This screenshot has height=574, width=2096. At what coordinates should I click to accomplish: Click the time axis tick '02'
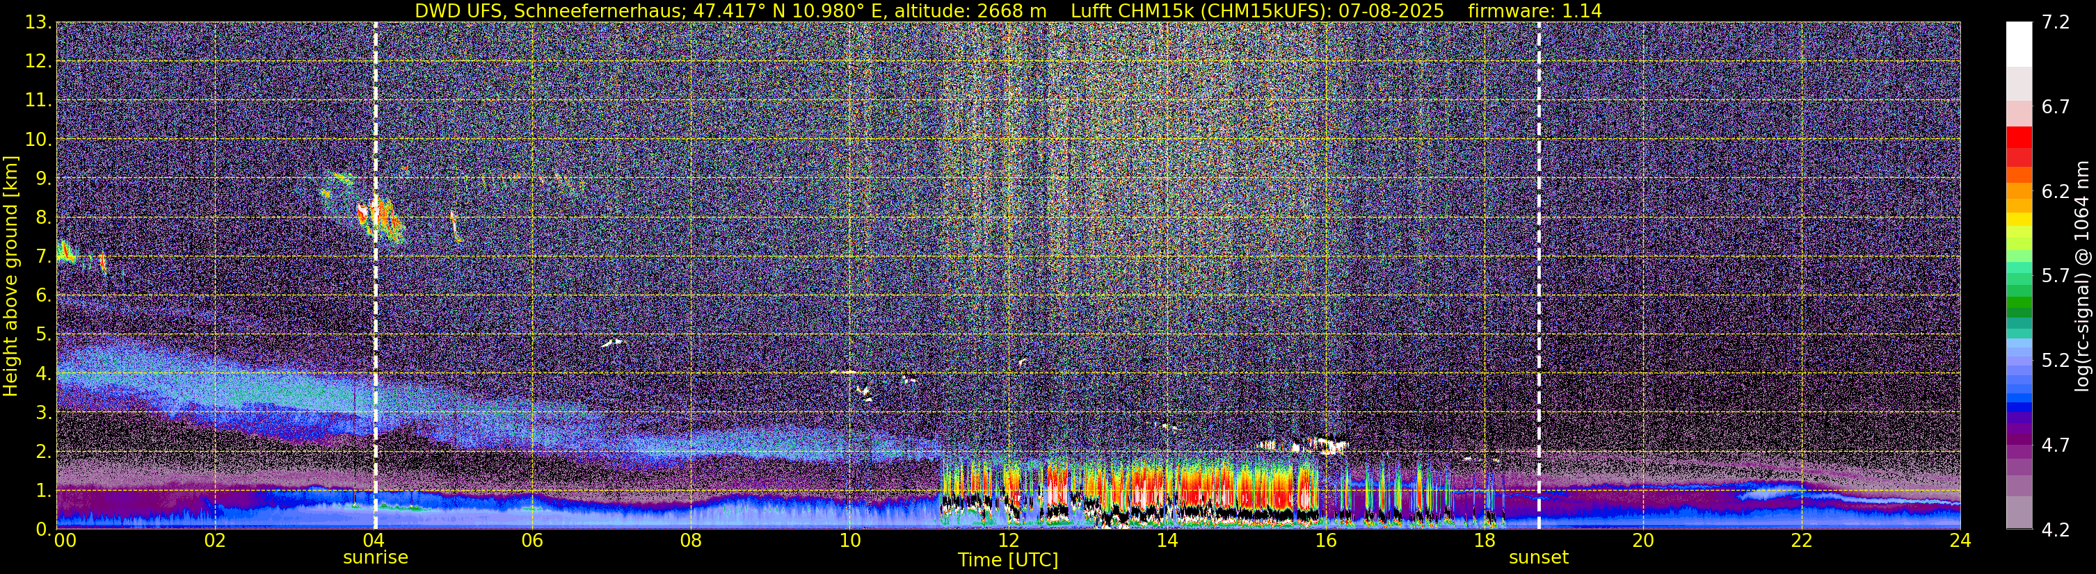pyautogui.click(x=215, y=540)
